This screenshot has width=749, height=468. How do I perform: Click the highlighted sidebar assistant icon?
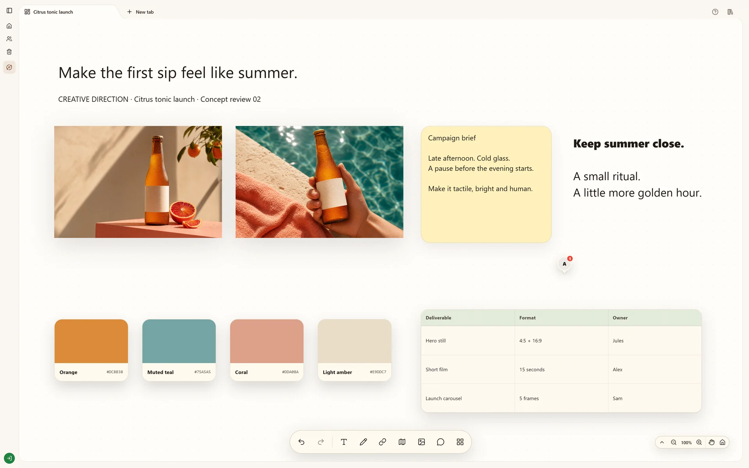click(x=9, y=67)
